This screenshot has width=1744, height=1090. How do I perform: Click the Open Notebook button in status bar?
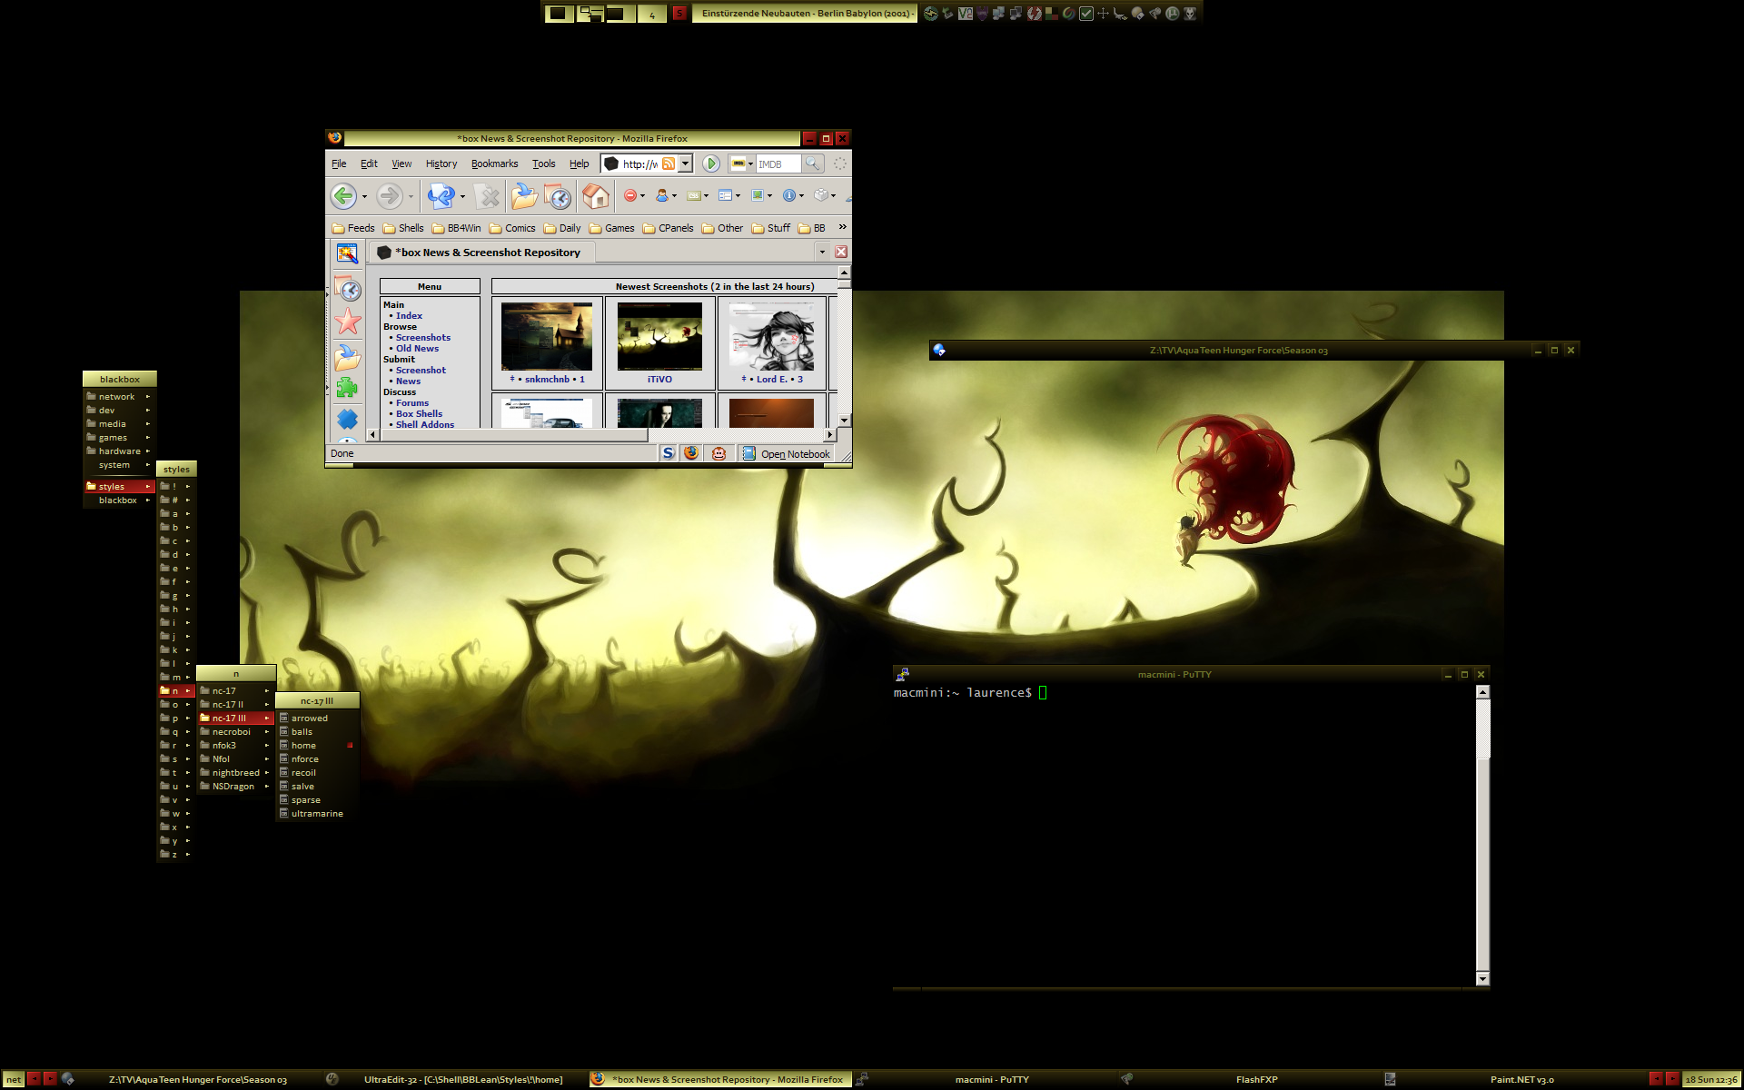(787, 453)
